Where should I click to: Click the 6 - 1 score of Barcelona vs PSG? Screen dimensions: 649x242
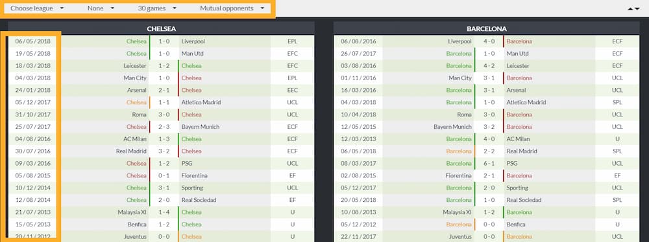tap(489, 163)
